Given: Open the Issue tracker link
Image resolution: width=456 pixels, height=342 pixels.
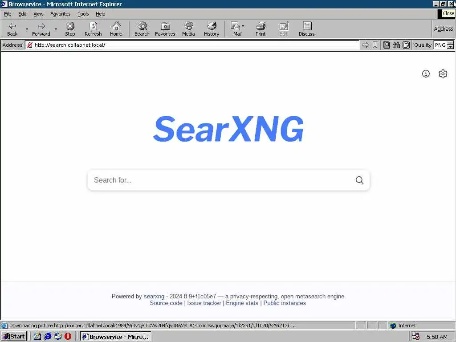Looking at the screenshot, I should (x=204, y=303).
